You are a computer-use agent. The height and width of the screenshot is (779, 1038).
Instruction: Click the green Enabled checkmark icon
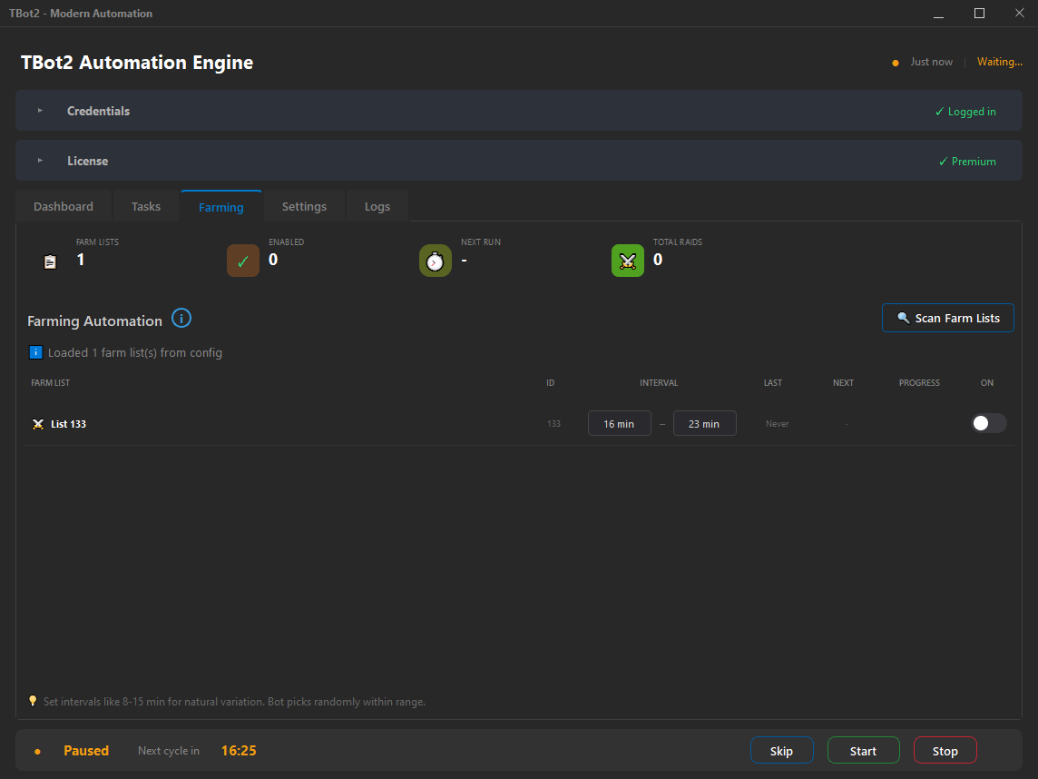[x=242, y=260]
